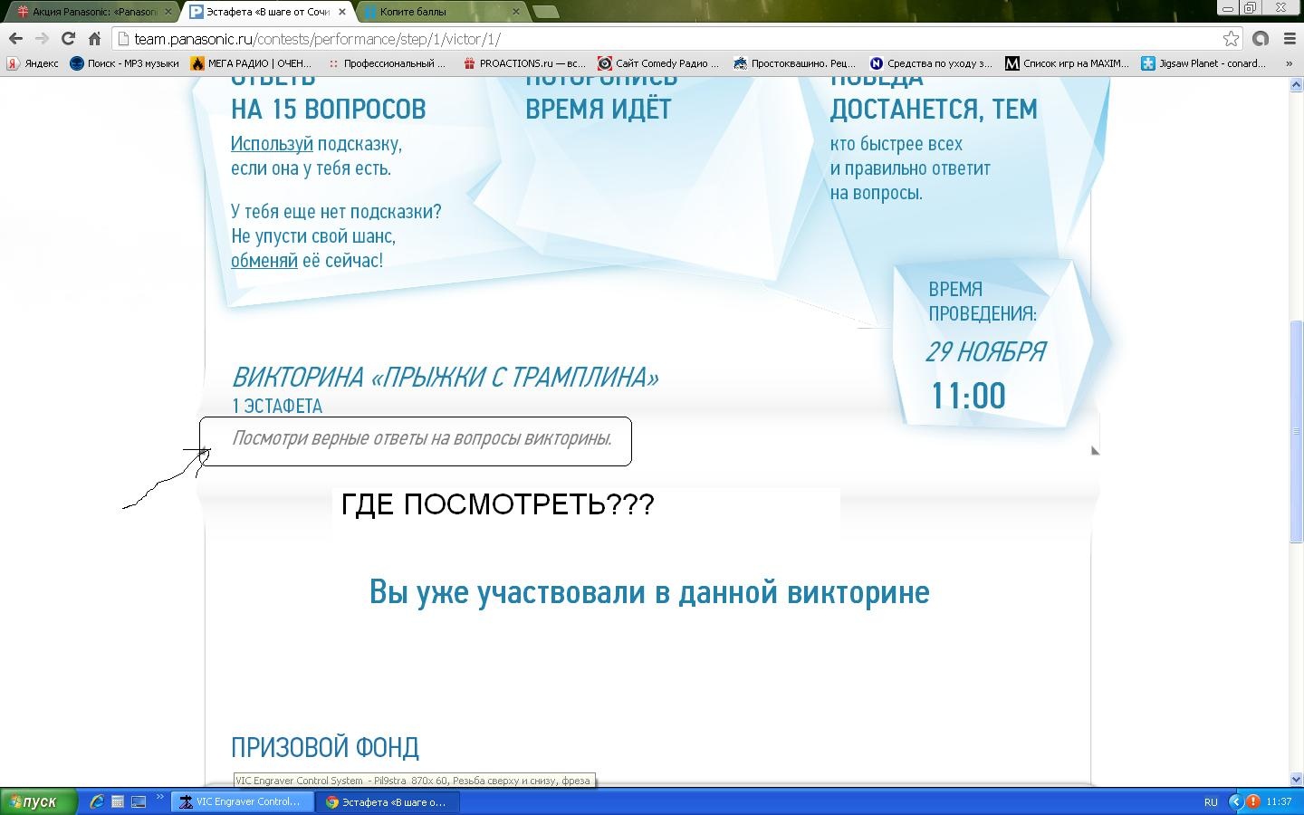Bookmark this page with the star icon

tap(1231, 39)
